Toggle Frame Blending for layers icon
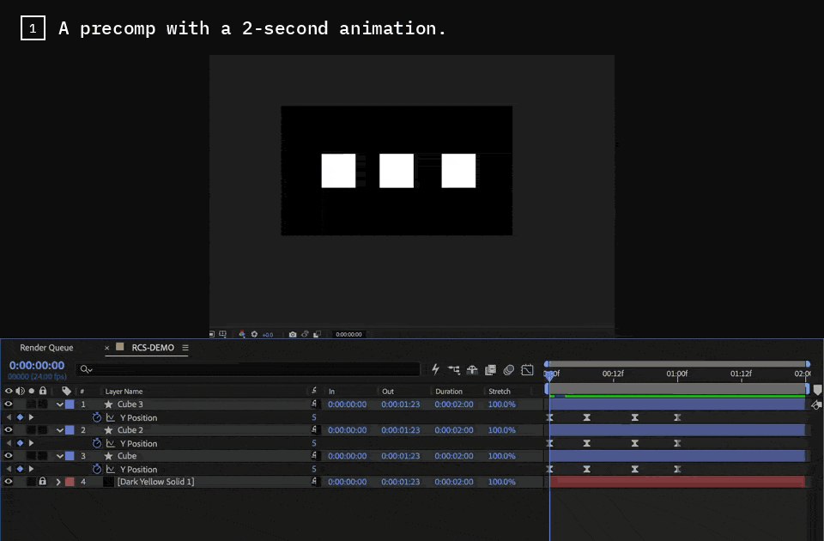Screen dimensions: 824x541 [490, 369]
